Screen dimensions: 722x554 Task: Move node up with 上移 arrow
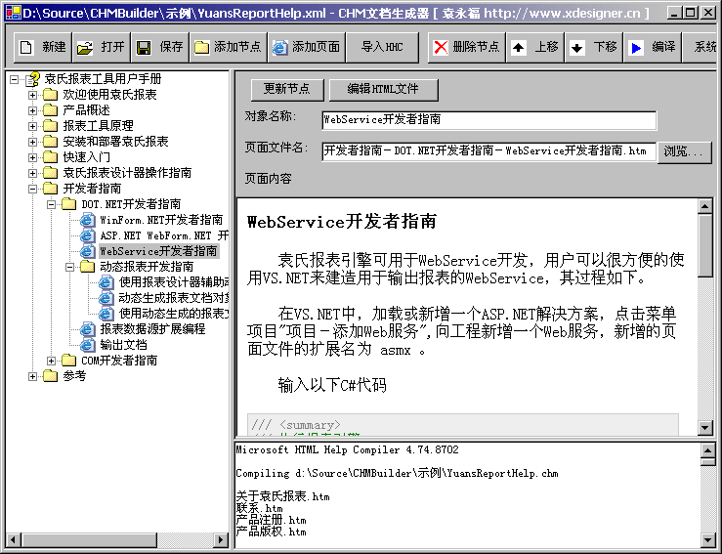(519, 47)
